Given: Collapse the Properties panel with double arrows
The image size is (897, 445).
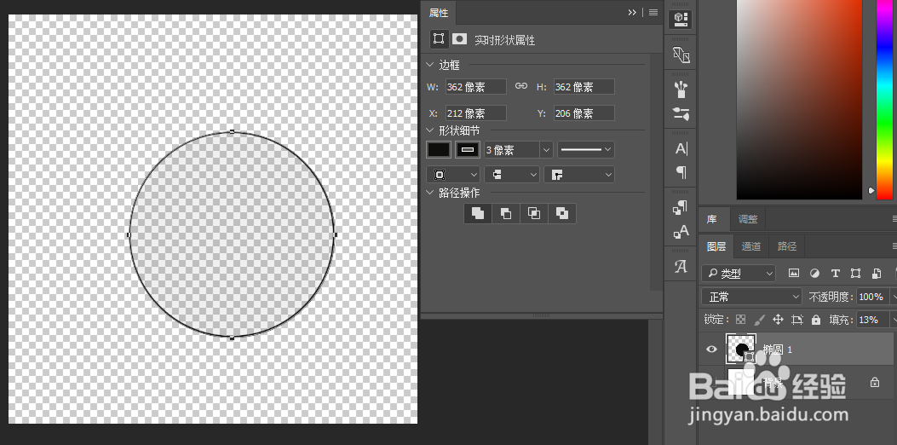Looking at the screenshot, I should pos(632,12).
